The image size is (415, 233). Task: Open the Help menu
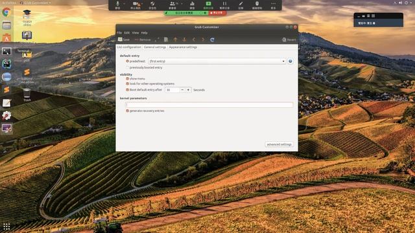pyautogui.click(x=144, y=33)
